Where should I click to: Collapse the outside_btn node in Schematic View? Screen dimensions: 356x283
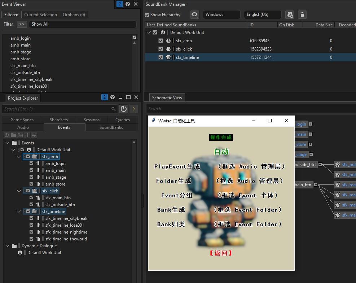pyautogui.click(x=320, y=165)
